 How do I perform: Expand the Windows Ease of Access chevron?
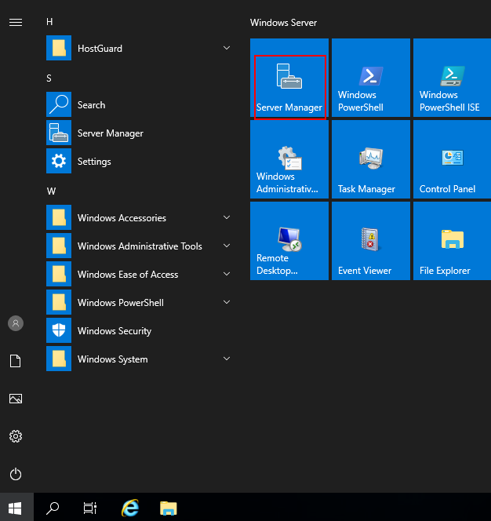point(227,274)
